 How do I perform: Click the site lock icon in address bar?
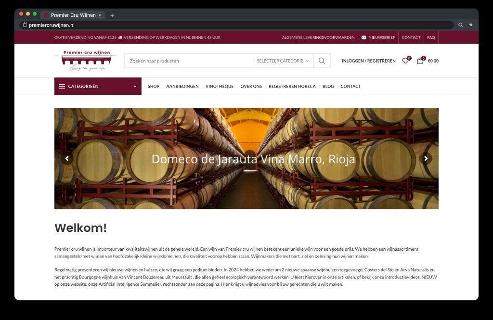pos(25,25)
